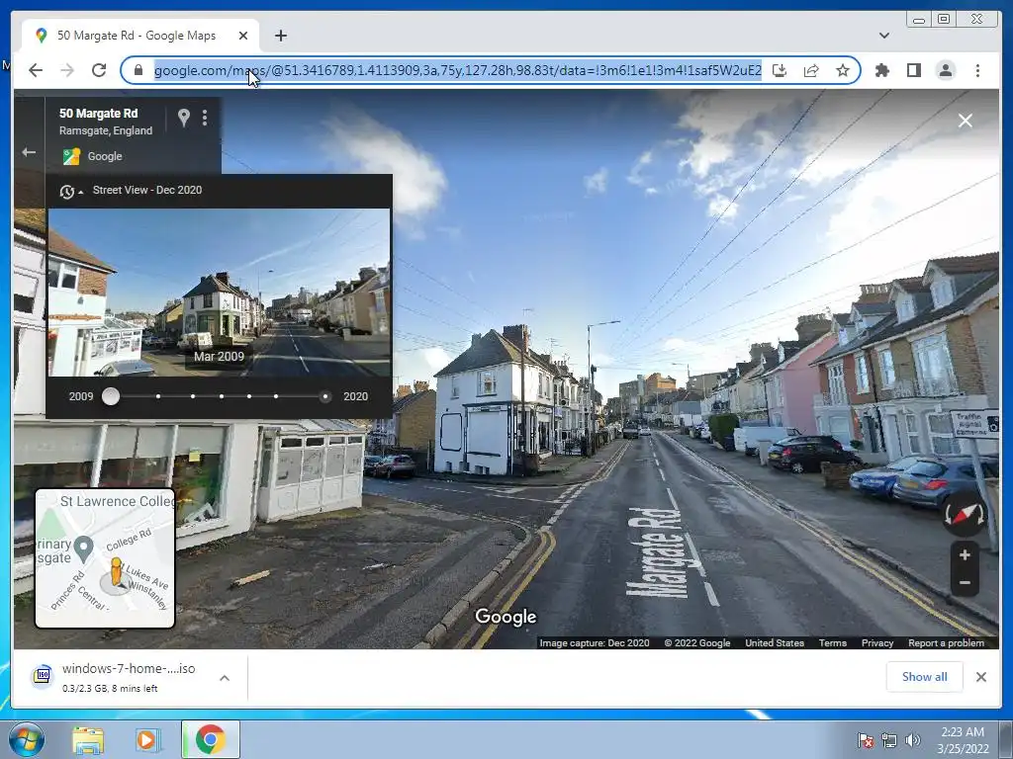
Task: Click Chrome icon in taskbar
Action: [x=211, y=739]
